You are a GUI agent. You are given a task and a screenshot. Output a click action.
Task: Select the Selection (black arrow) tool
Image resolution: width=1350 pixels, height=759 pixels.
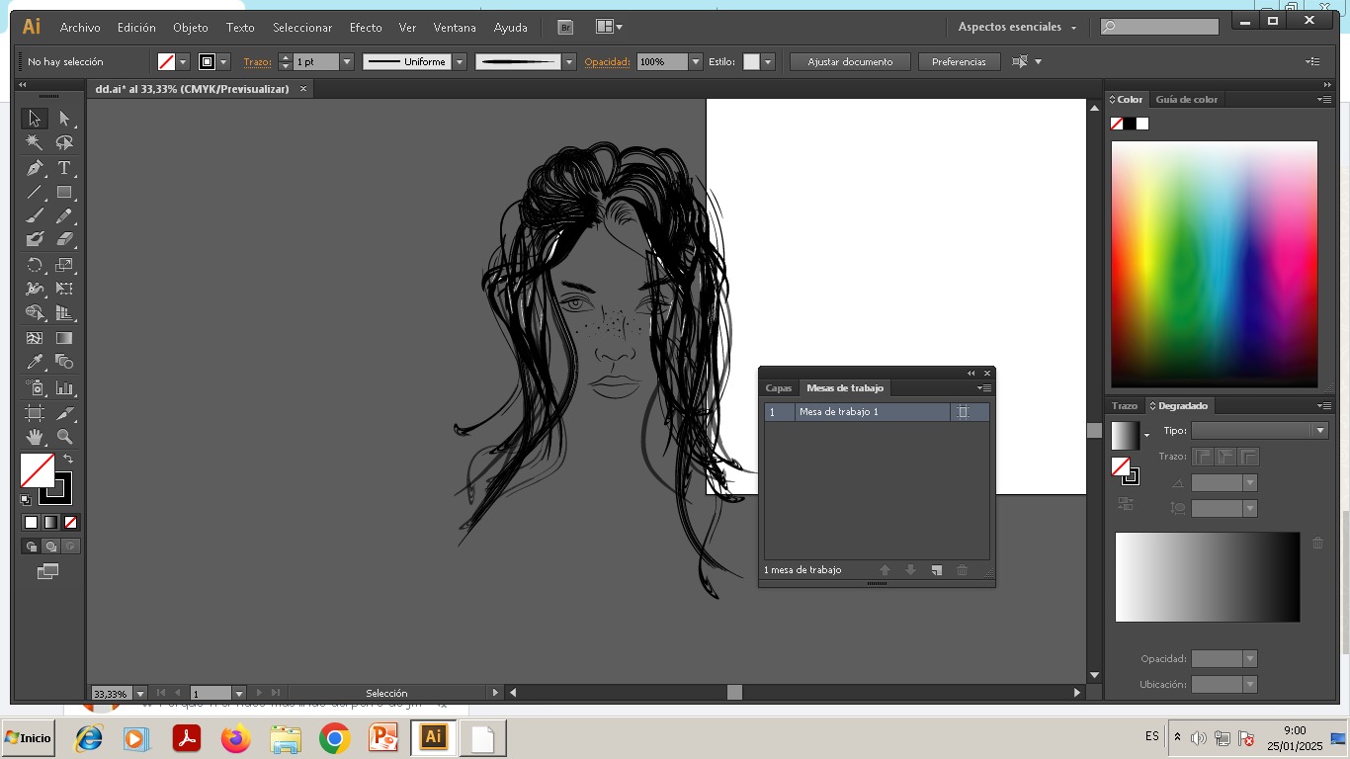tap(35, 119)
